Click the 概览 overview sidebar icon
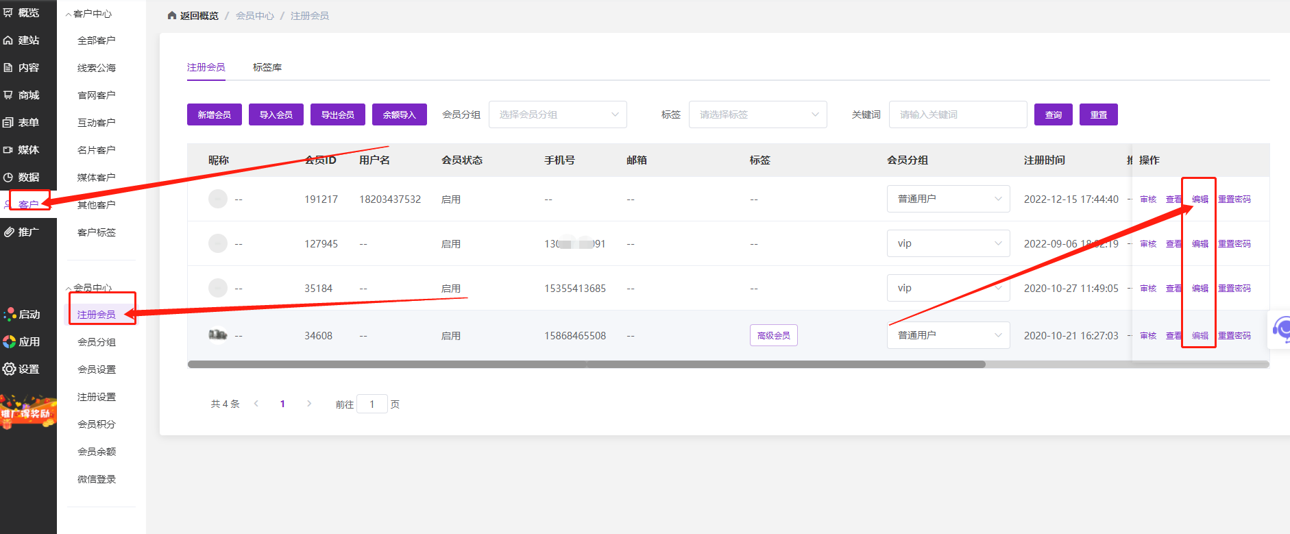 (8, 12)
